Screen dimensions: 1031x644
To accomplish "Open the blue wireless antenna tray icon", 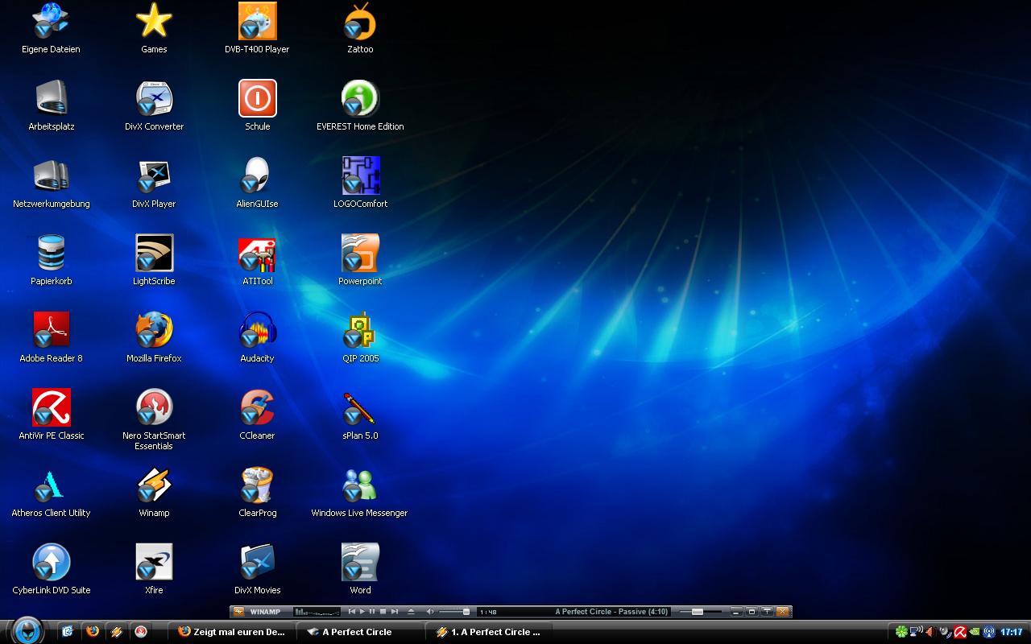I will [x=989, y=632].
